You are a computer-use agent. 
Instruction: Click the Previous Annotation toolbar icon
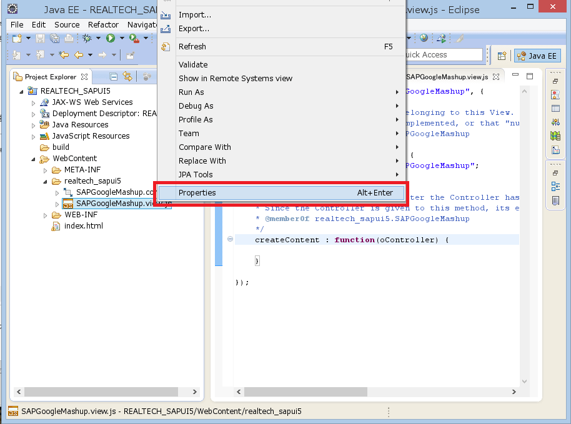40,55
